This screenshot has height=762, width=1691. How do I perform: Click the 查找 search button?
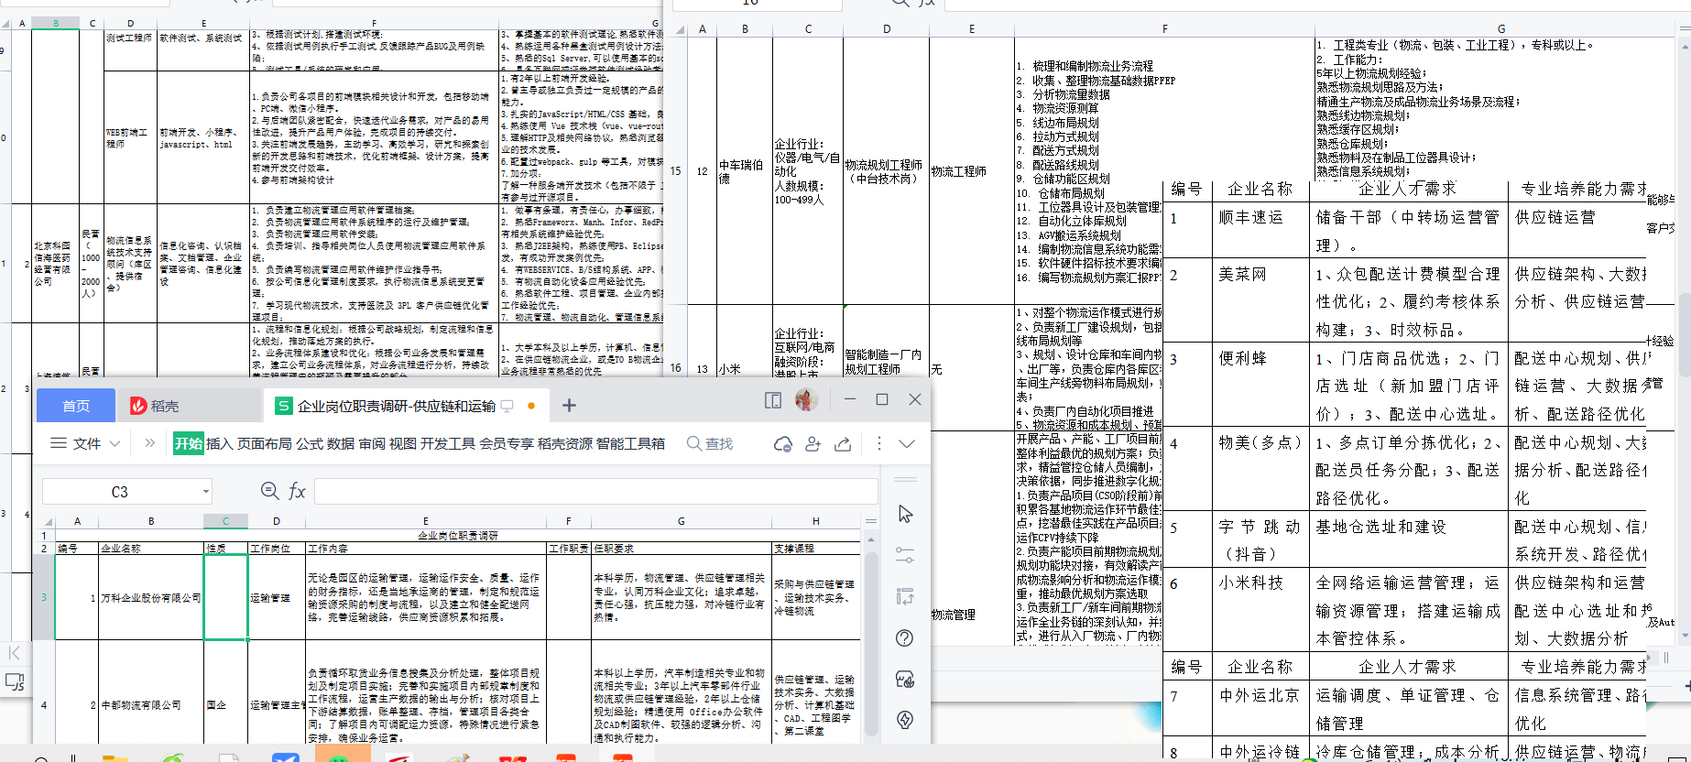pos(711,443)
